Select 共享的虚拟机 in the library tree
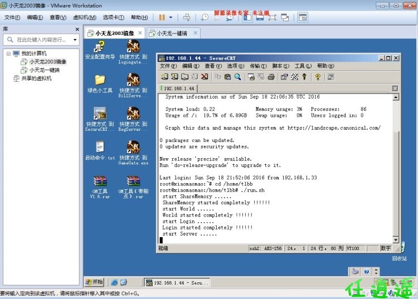 point(36,79)
